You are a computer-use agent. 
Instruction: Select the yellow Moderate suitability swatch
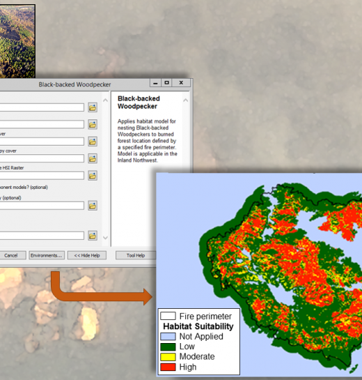click(x=168, y=357)
